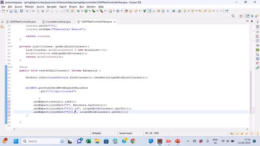260x146 pixels.
Task: Click the Terminate debug stop icon
Action: pos(43,11)
